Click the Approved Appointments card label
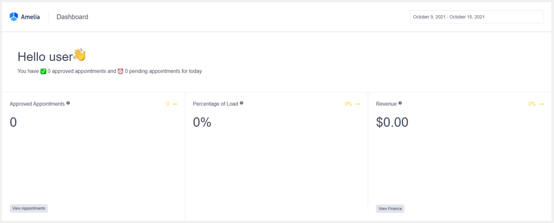 [x=37, y=103]
